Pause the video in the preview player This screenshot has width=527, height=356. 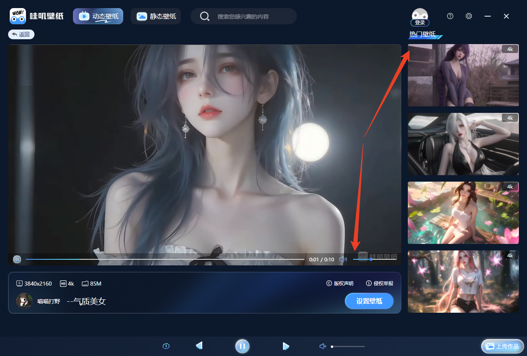[x=17, y=259]
